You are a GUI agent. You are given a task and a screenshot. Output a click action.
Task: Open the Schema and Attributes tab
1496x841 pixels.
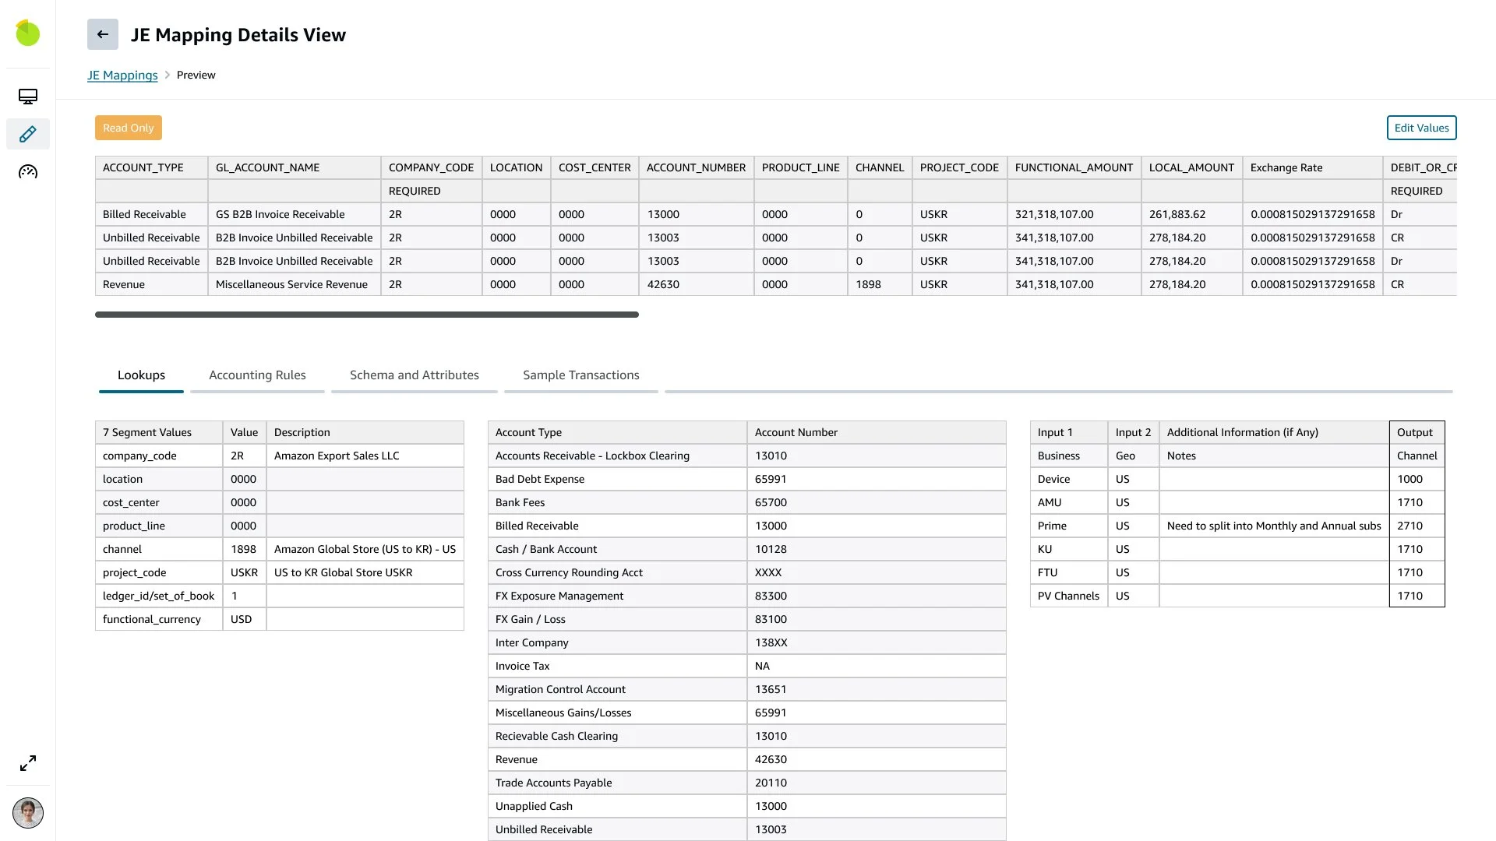(x=414, y=375)
